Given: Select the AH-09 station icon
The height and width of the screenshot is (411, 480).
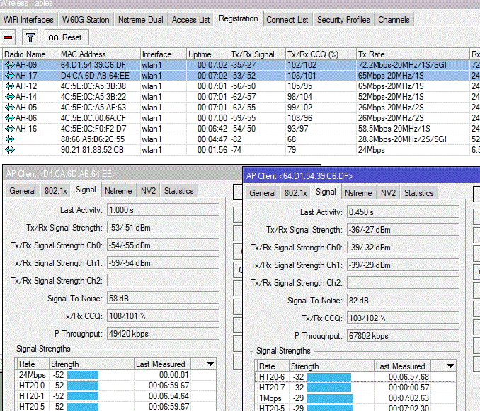Looking at the screenshot, I should [10, 65].
